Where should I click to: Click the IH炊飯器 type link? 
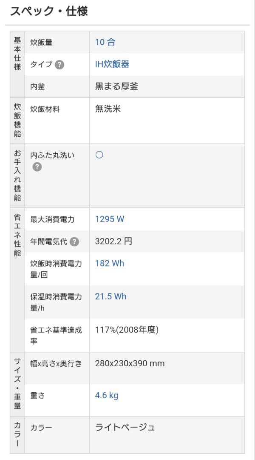coord(112,64)
